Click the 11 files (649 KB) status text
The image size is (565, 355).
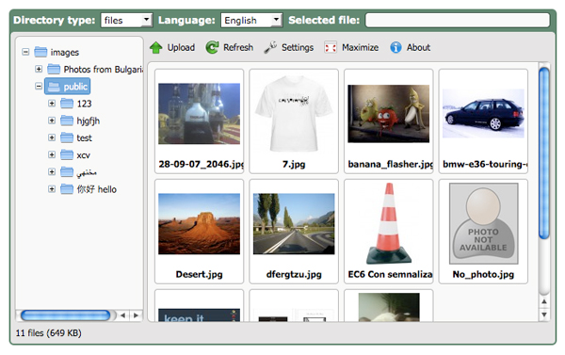[48, 333]
